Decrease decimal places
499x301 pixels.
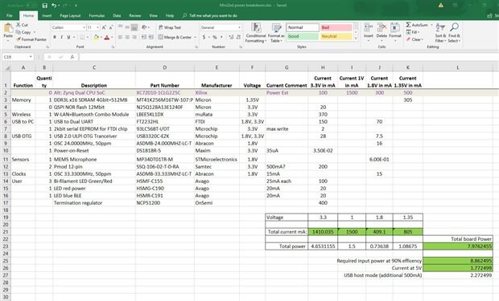[238, 37]
